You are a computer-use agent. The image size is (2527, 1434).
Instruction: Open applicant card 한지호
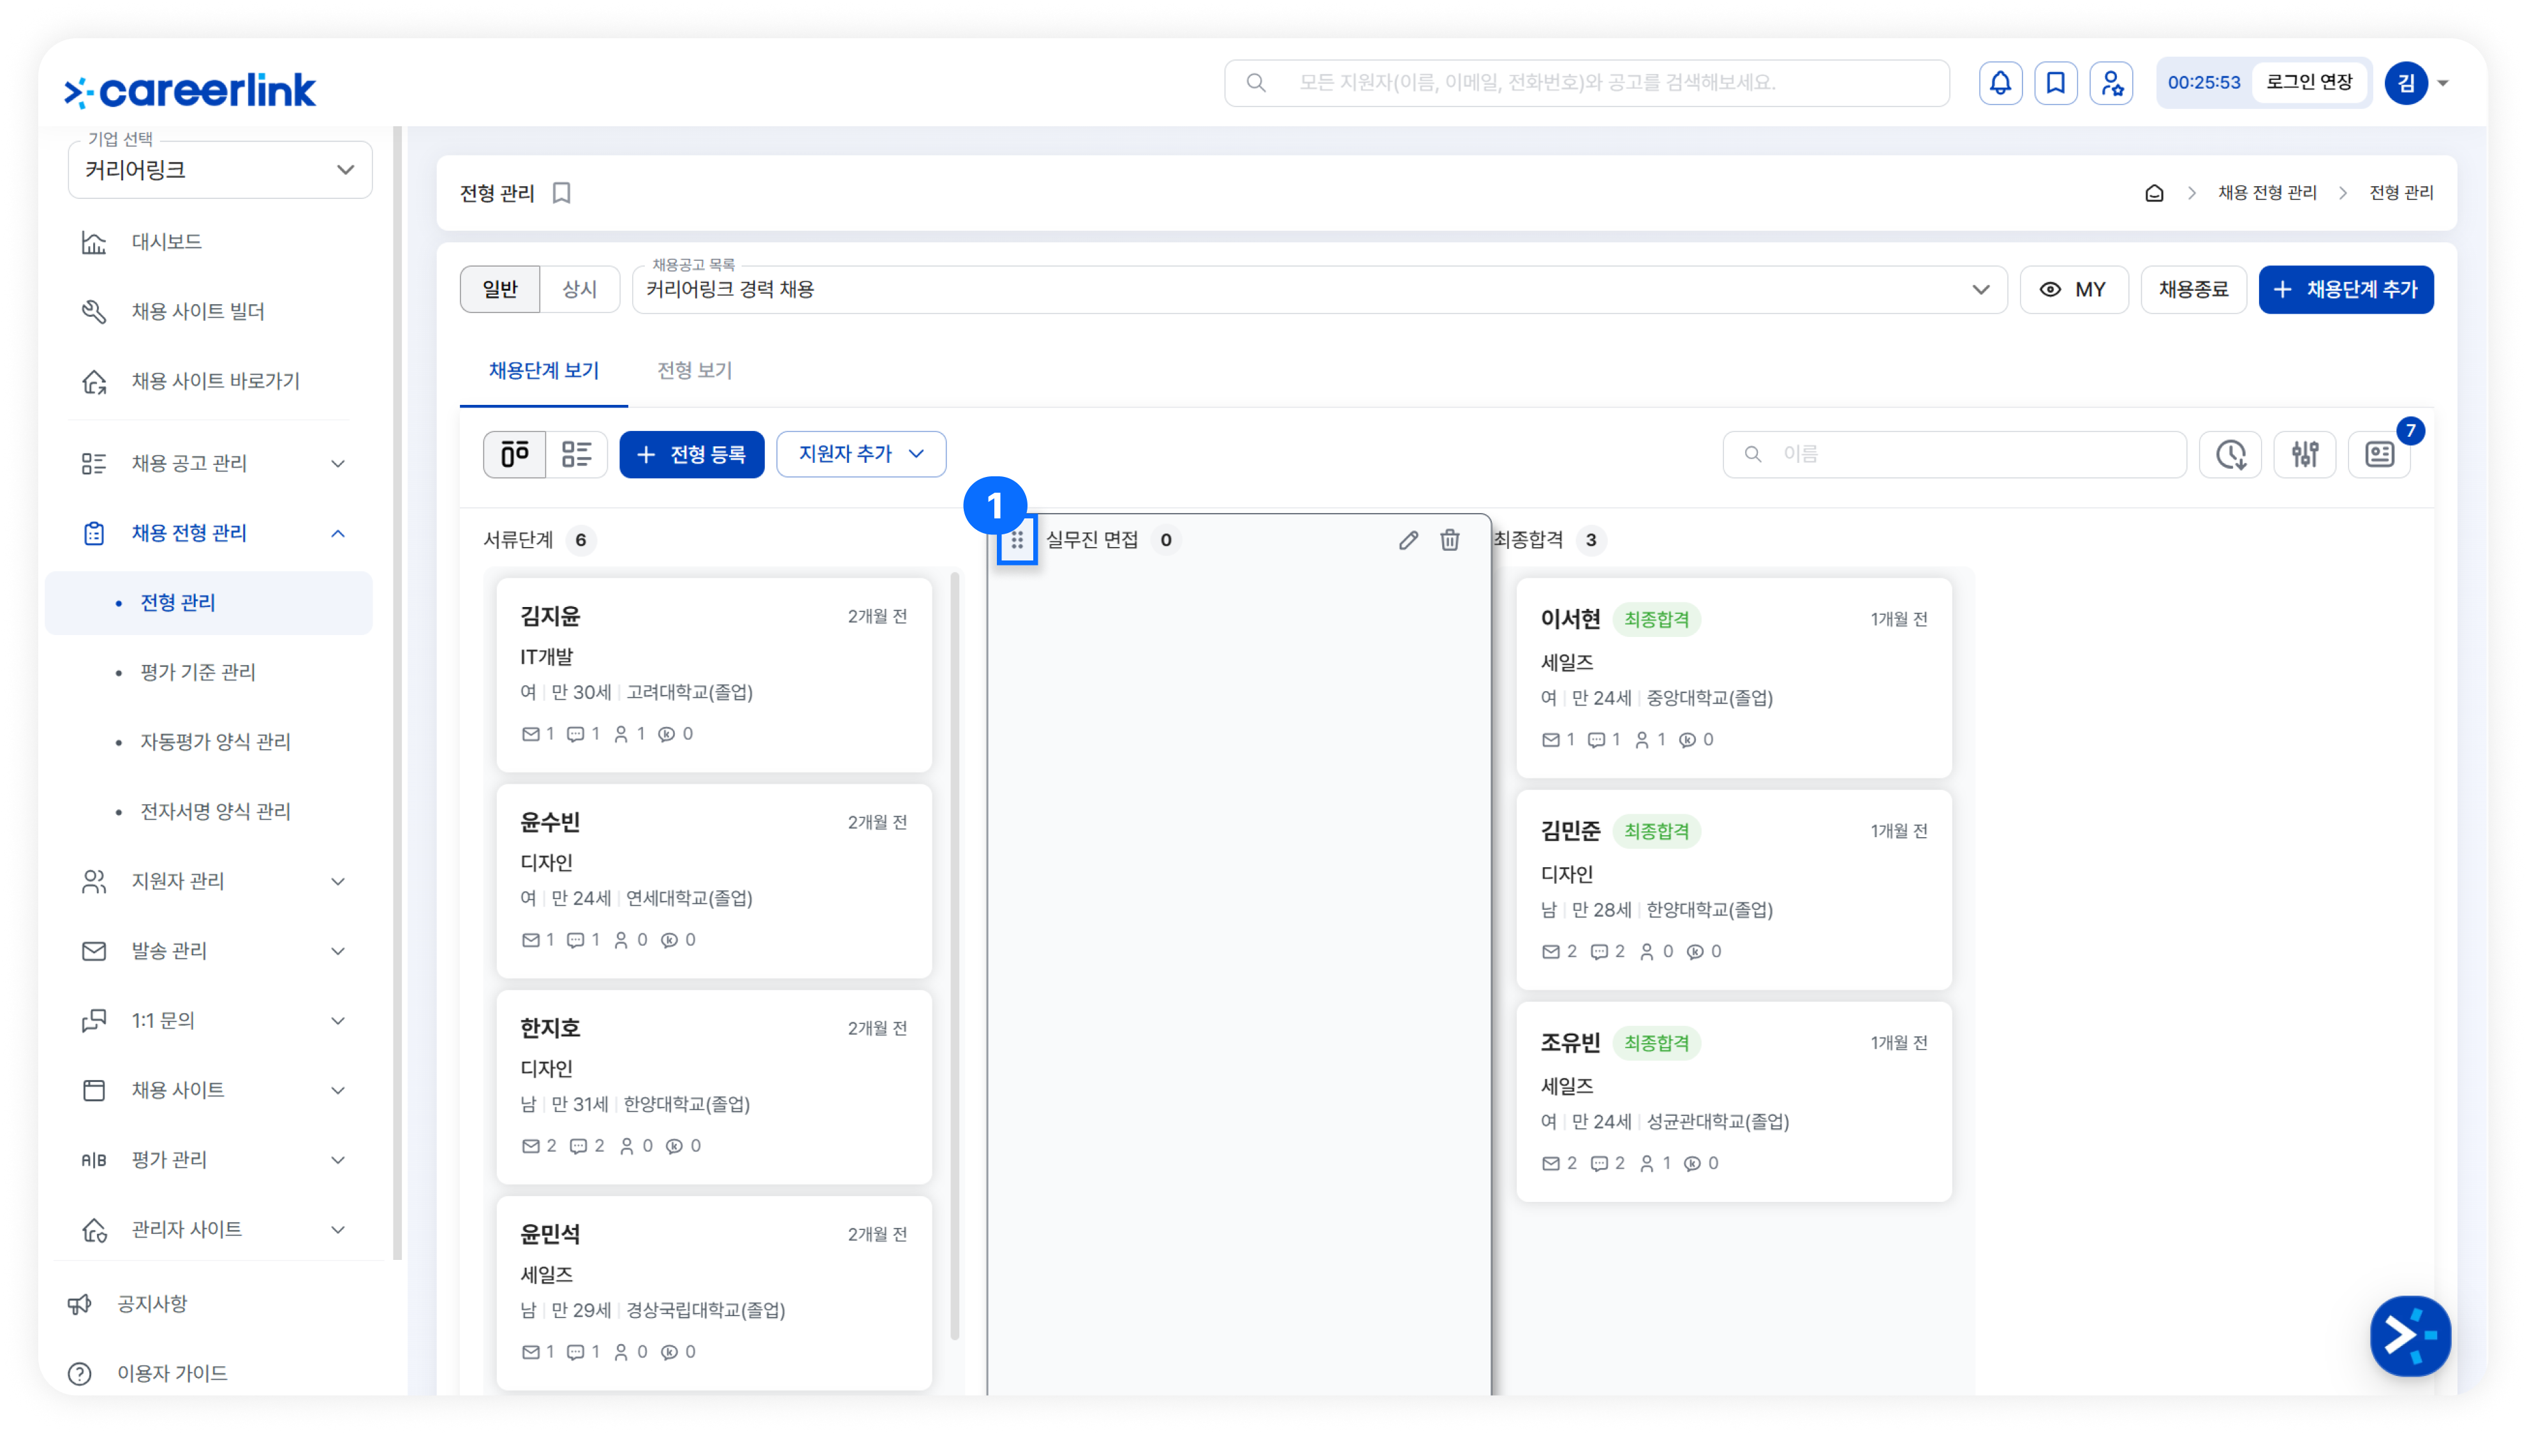coord(713,1086)
